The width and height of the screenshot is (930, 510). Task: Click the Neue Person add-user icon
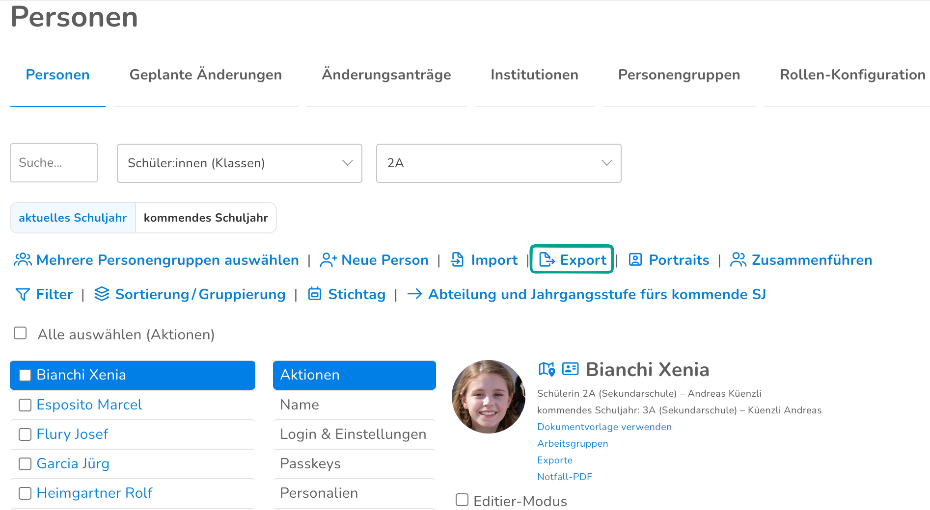pos(328,259)
